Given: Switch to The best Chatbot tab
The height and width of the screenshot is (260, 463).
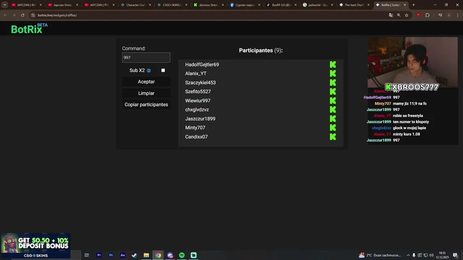Looking at the screenshot, I should (354, 5).
